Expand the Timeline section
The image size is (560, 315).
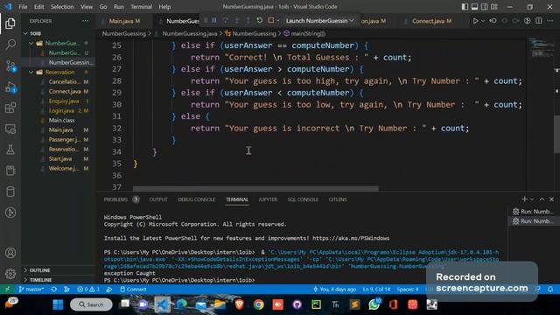pyautogui.click(x=59, y=280)
